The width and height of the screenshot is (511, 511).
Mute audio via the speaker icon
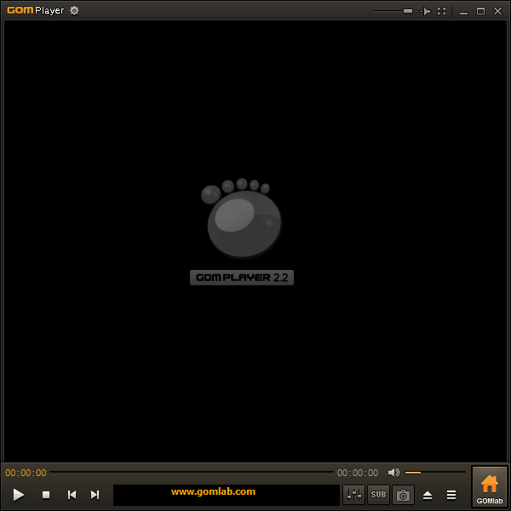(x=393, y=473)
